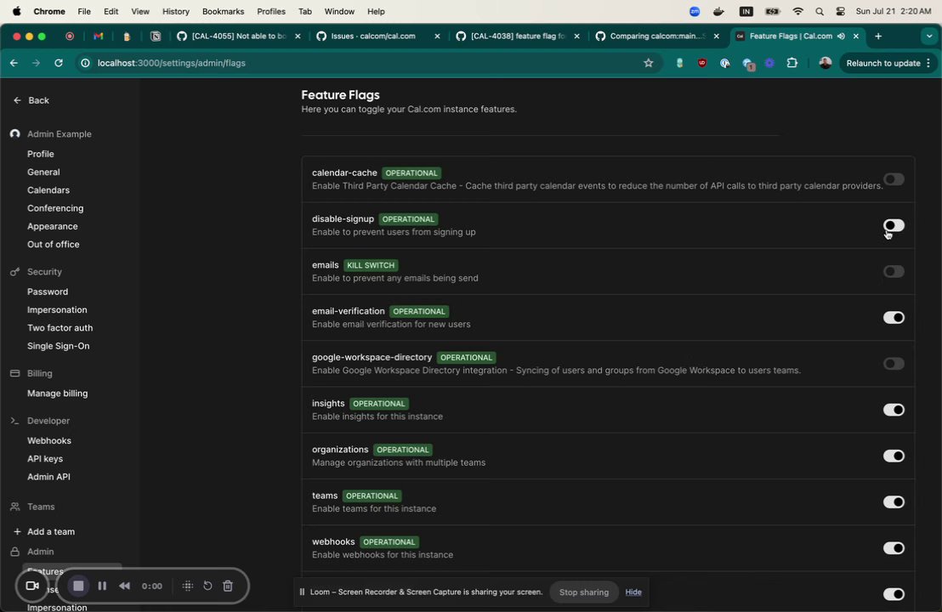Image resolution: width=942 pixels, height=612 pixels.
Task: Pause the Loom recording
Action: pyautogui.click(x=102, y=586)
